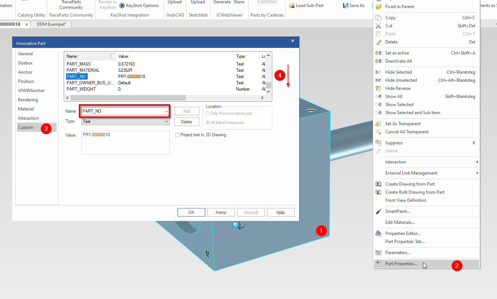Click the Set As Transparent icon

pos(378,124)
